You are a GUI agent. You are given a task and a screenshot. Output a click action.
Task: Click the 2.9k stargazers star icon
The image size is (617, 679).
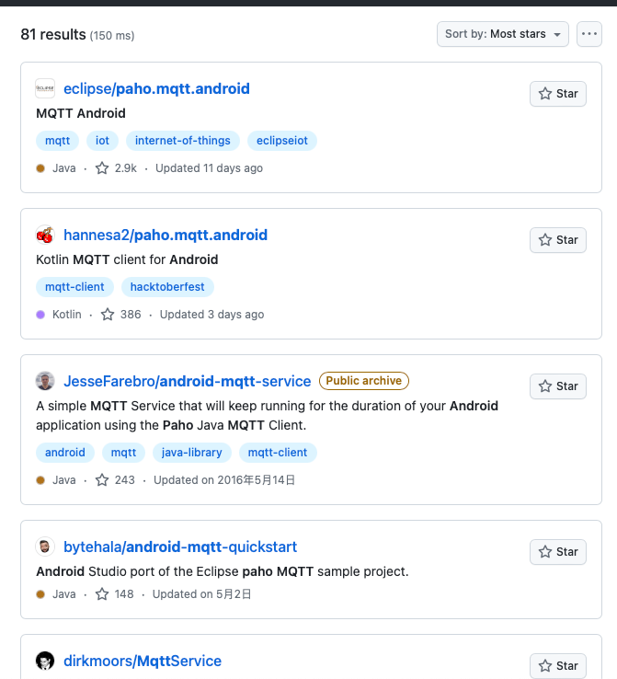102,168
